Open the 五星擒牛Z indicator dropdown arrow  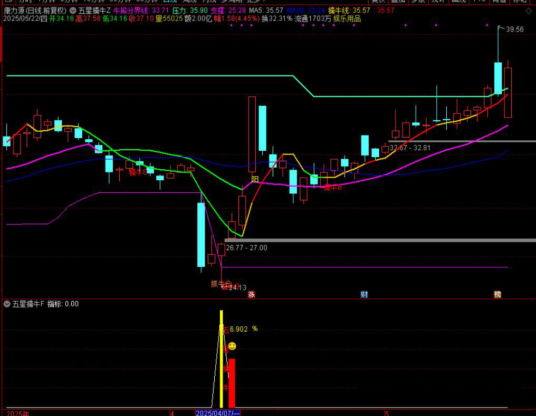pos(73,11)
